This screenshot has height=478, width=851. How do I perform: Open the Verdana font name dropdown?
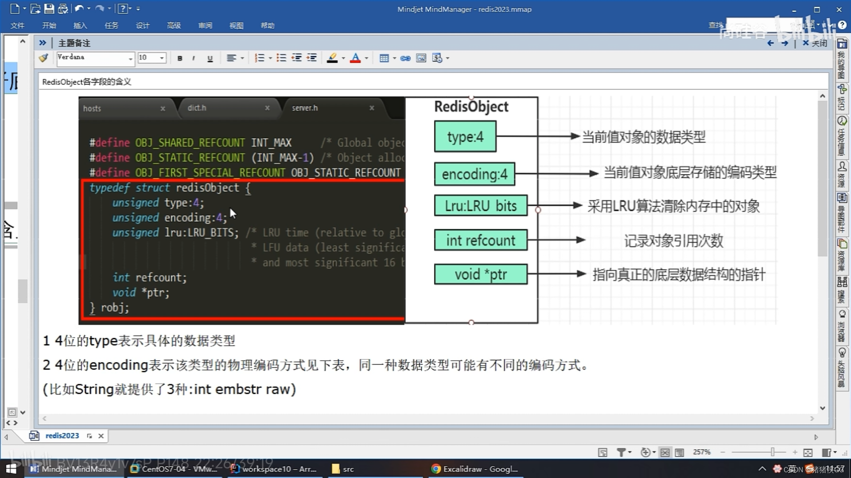(x=130, y=58)
